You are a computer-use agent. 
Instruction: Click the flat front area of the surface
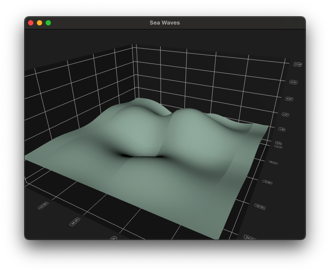pyautogui.click(x=167, y=193)
